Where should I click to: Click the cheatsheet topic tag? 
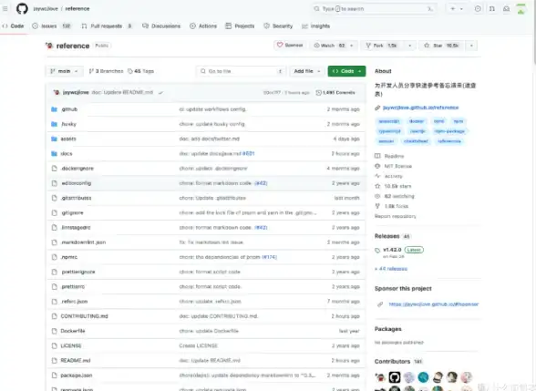[416, 140]
